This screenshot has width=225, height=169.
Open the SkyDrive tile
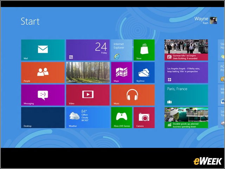click(144, 72)
